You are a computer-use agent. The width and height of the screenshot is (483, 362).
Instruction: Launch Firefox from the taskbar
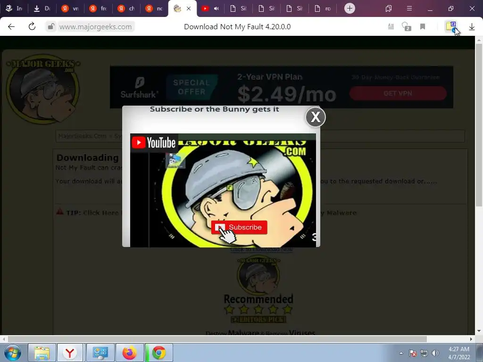(129, 353)
